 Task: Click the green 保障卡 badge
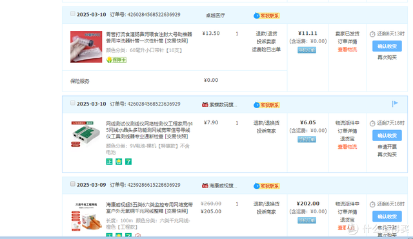coord(116,60)
